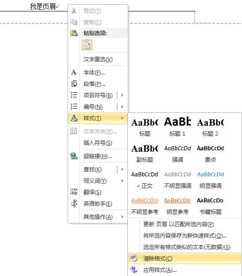Choose 插入符号(S) menu entry

coord(98,143)
